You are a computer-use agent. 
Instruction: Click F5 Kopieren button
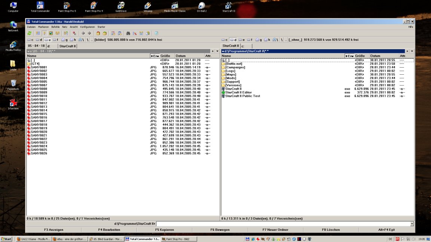[x=164, y=230]
